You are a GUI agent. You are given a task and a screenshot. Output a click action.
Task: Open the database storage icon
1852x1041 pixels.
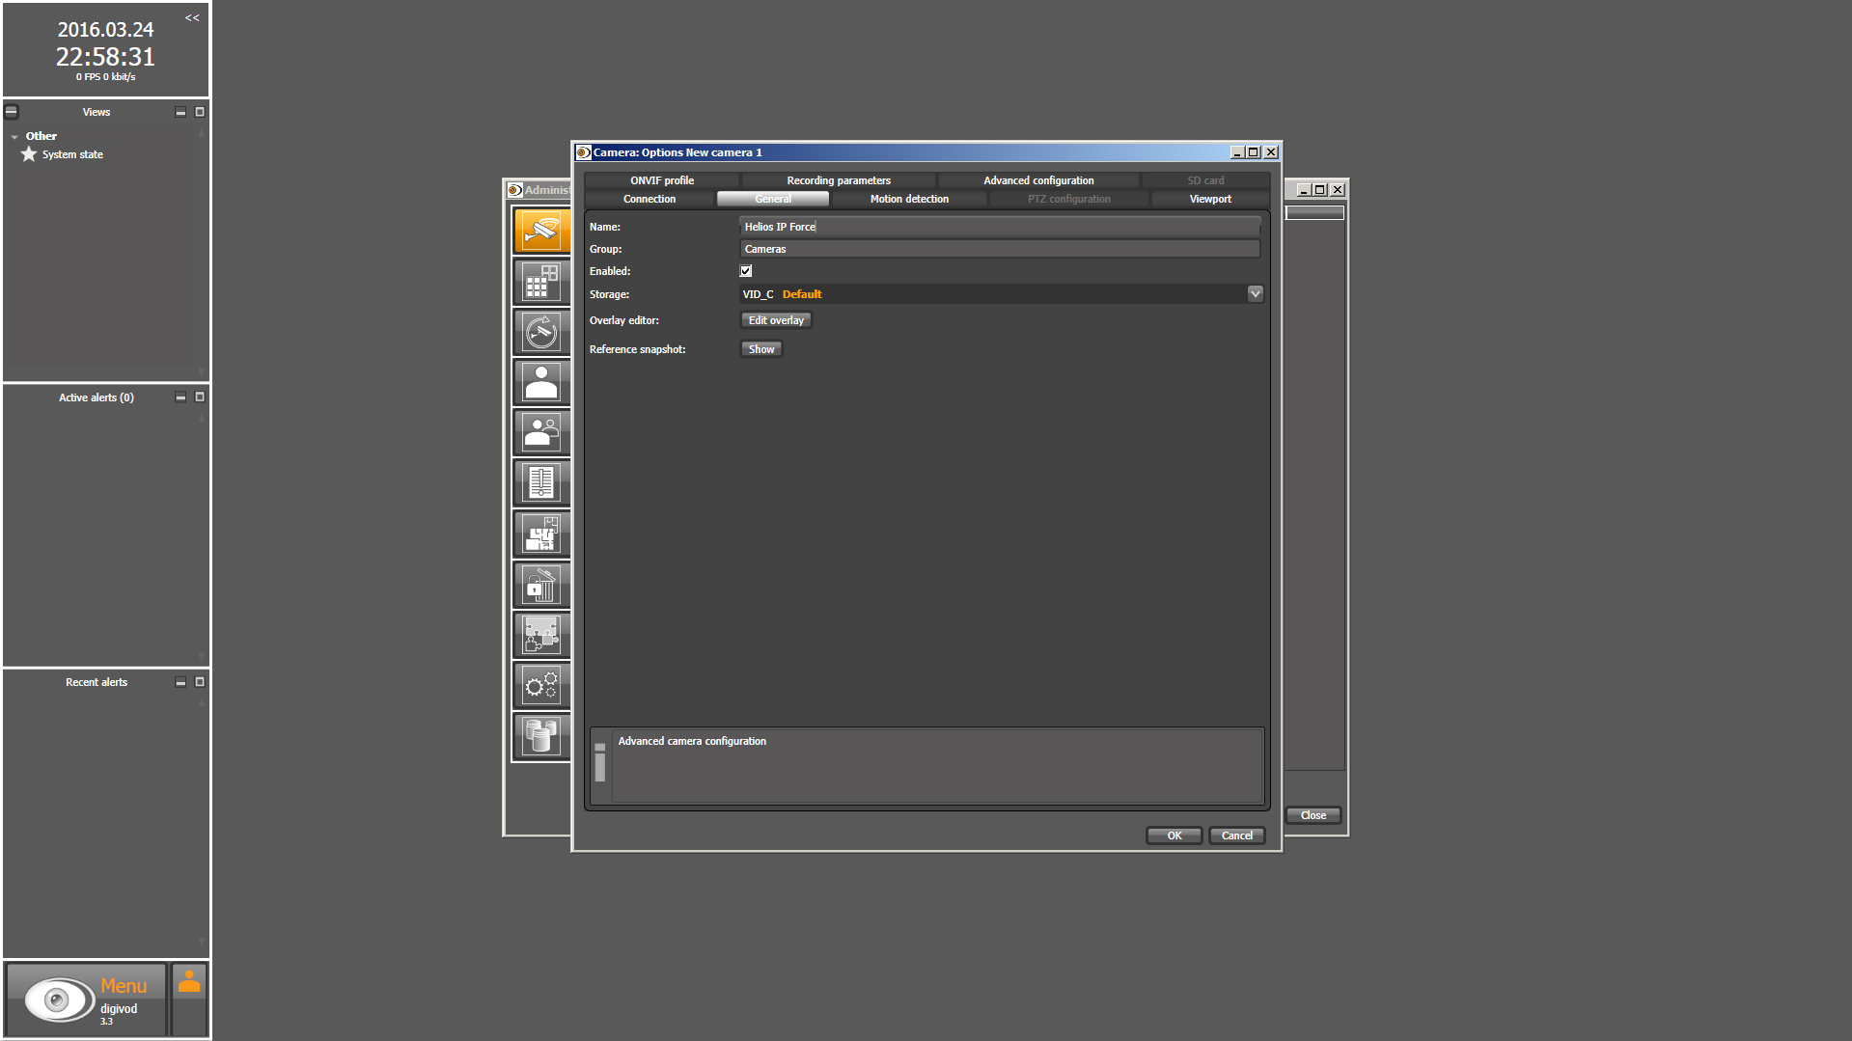[x=541, y=735]
